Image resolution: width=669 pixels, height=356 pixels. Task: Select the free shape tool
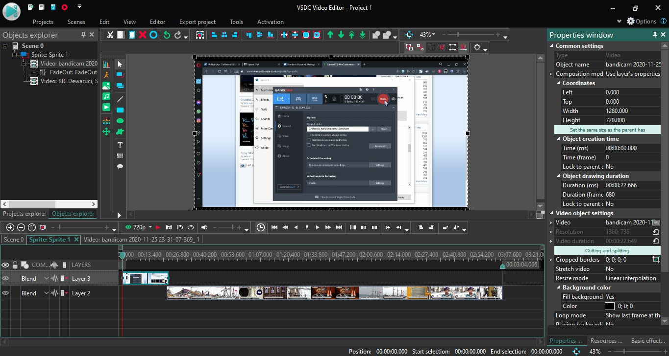(120, 132)
